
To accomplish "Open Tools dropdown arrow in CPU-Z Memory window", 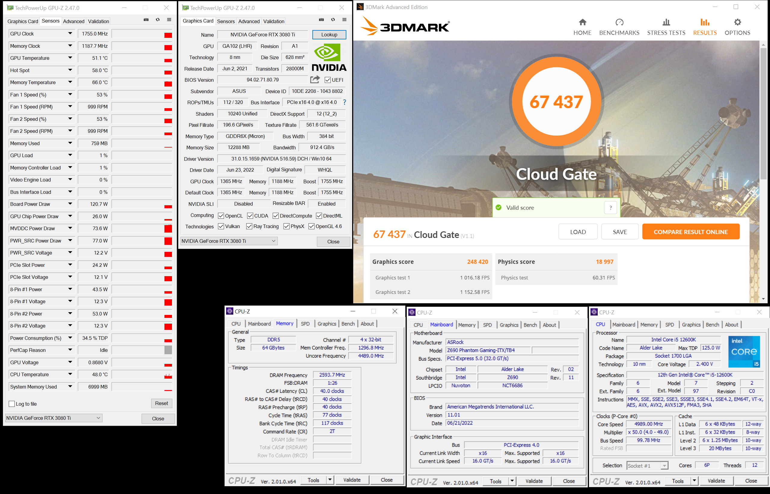I will point(330,480).
